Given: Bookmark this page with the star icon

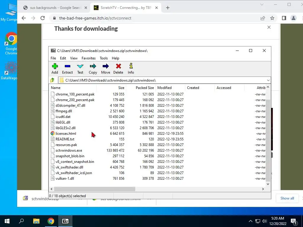Looking at the screenshot, I should click(272, 18).
